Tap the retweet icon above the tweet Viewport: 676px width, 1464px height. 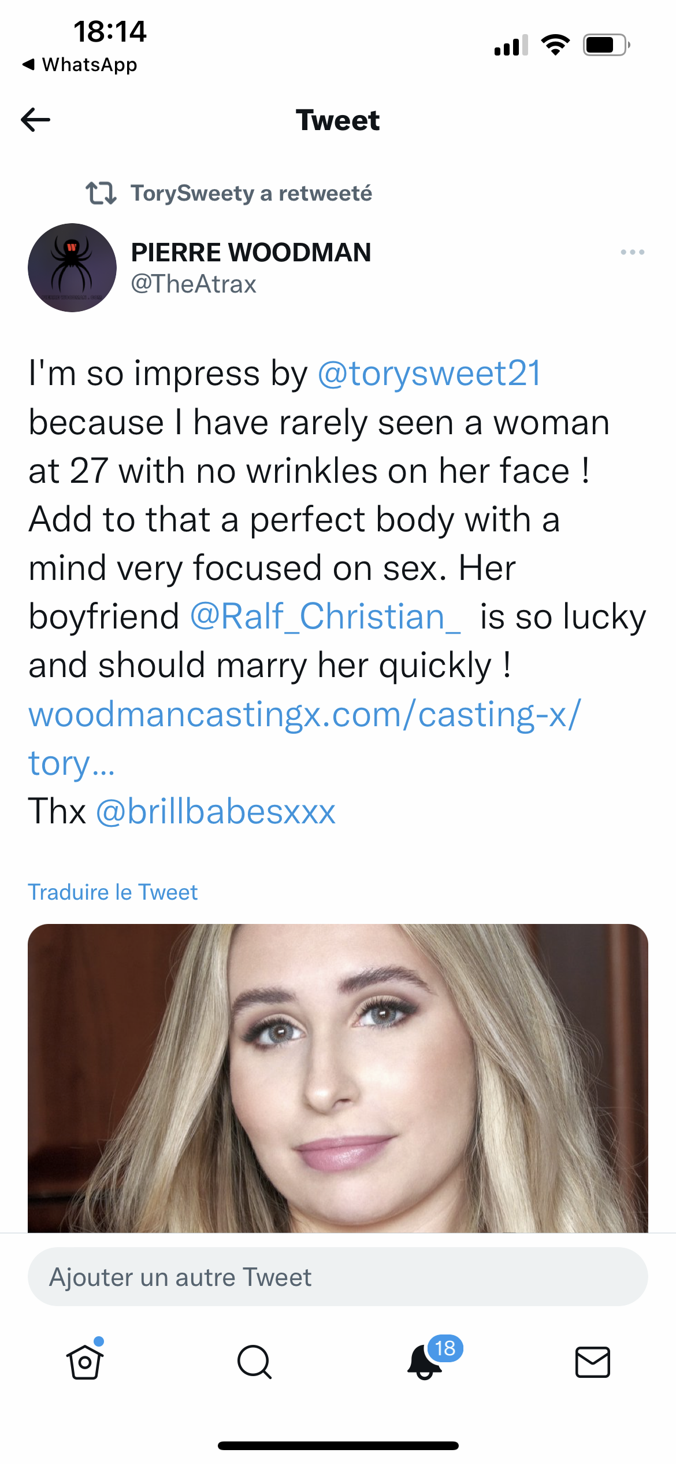tap(101, 193)
